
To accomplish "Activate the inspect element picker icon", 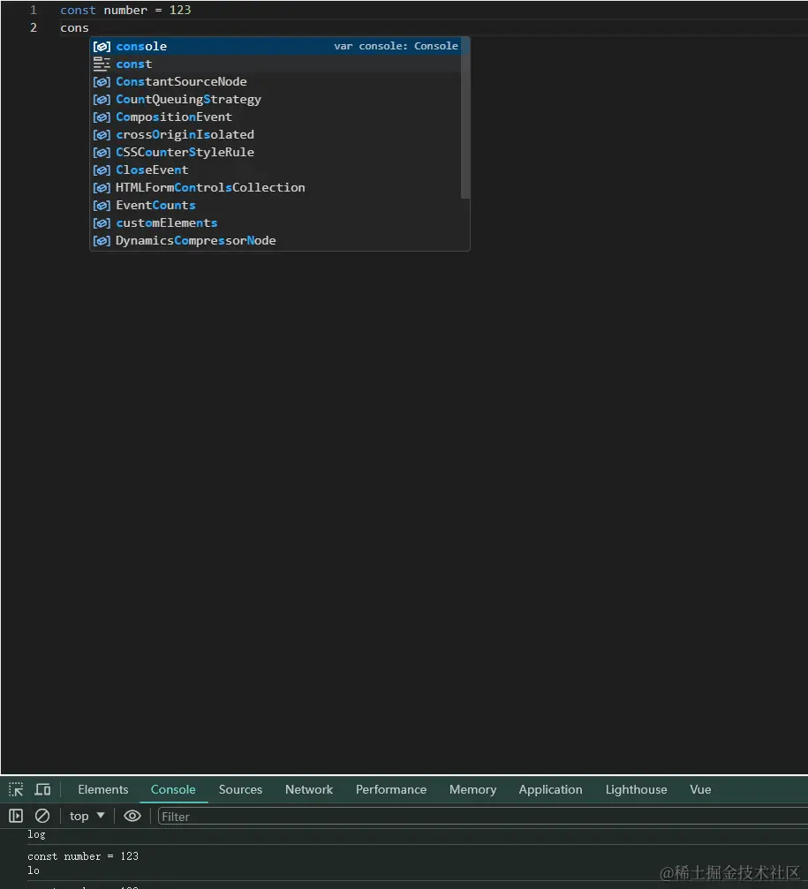I will (16, 789).
